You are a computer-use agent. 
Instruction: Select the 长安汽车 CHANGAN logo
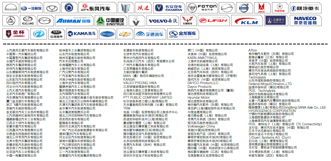[x=169, y=8]
